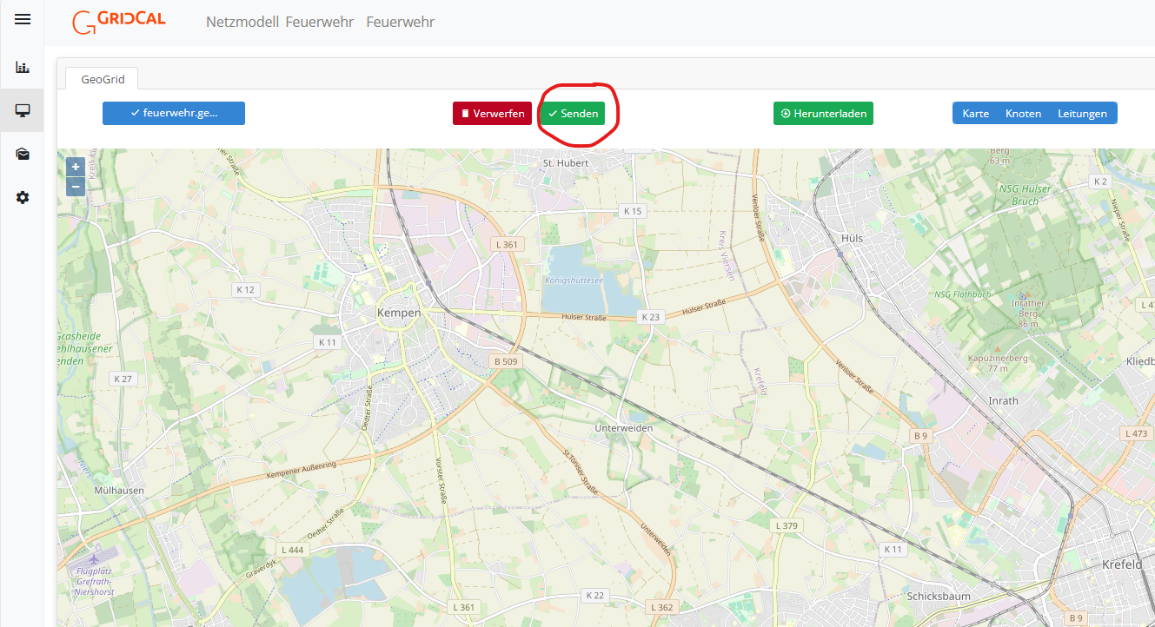
Task: Open the hamburger navigation menu
Action: pos(23,19)
